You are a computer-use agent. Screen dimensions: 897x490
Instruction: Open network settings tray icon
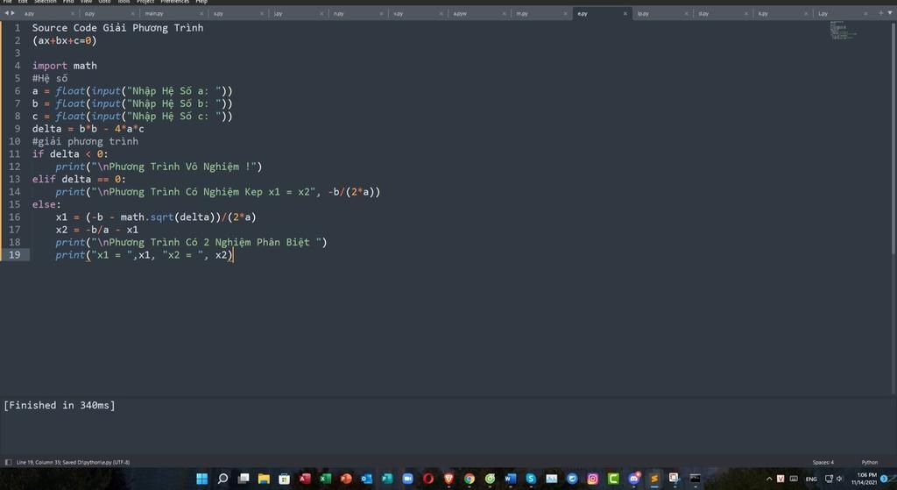[x=829, y=479]
